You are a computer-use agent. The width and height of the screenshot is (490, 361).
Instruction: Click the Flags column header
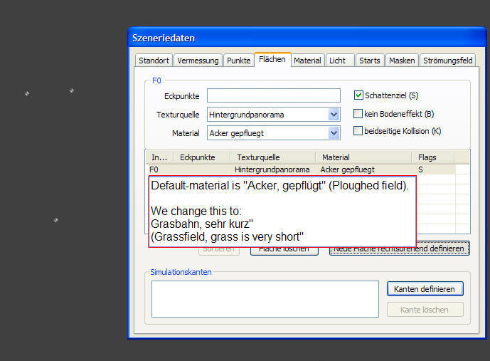pos(433,157)
